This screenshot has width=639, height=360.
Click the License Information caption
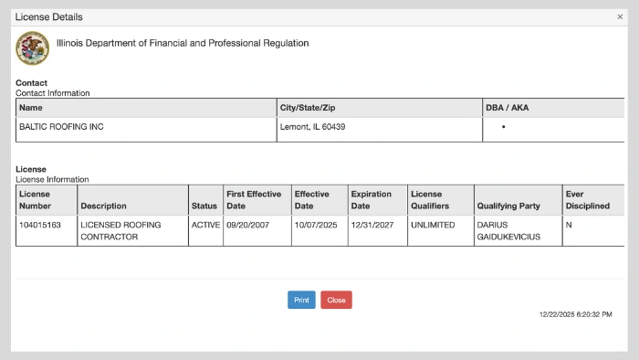click(52, 179)
